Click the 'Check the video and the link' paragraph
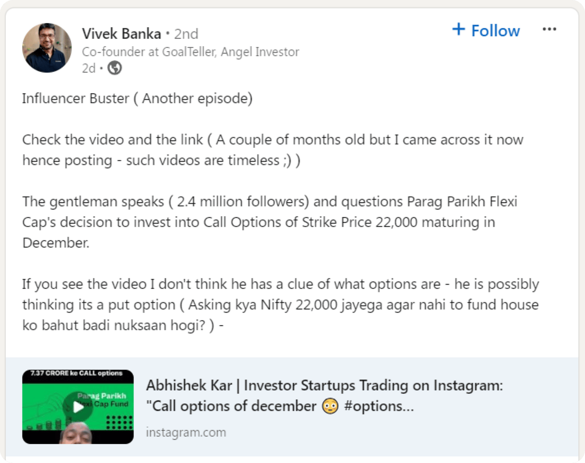The height and width of the screenshot is (463, 585). pos(272,150)
